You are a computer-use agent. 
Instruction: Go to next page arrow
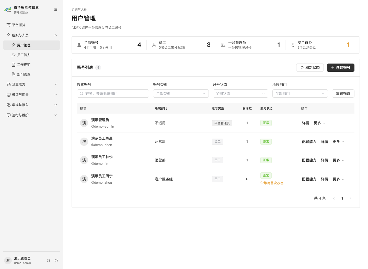pyautogui.click(x=350, y=198)
